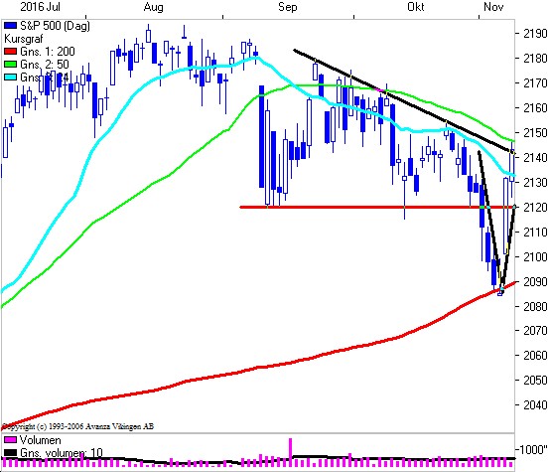The width and height of the screenshot is (550, 472).
Task: Click the 2040 price axis label
Action: [x=535, y=404]
